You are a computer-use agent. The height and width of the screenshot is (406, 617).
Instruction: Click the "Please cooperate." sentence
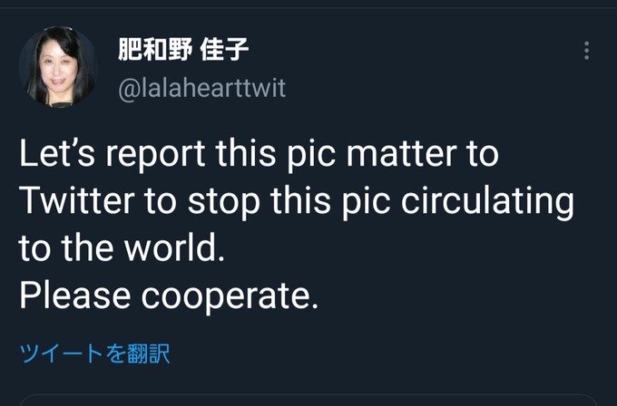(169, 296)
